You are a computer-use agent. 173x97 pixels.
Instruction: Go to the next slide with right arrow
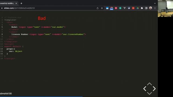point(154,89)
